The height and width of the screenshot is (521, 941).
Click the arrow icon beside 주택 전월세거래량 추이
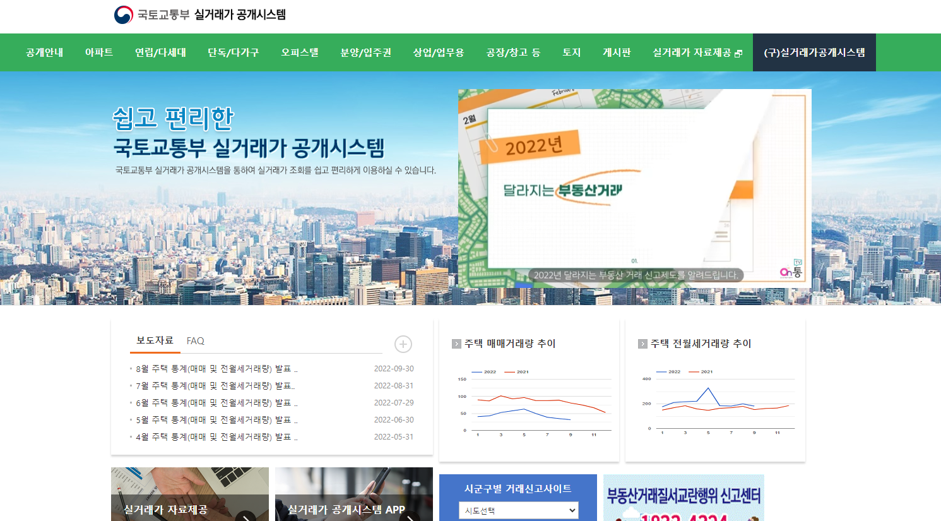pyautogui.click(x=642, y=343)
